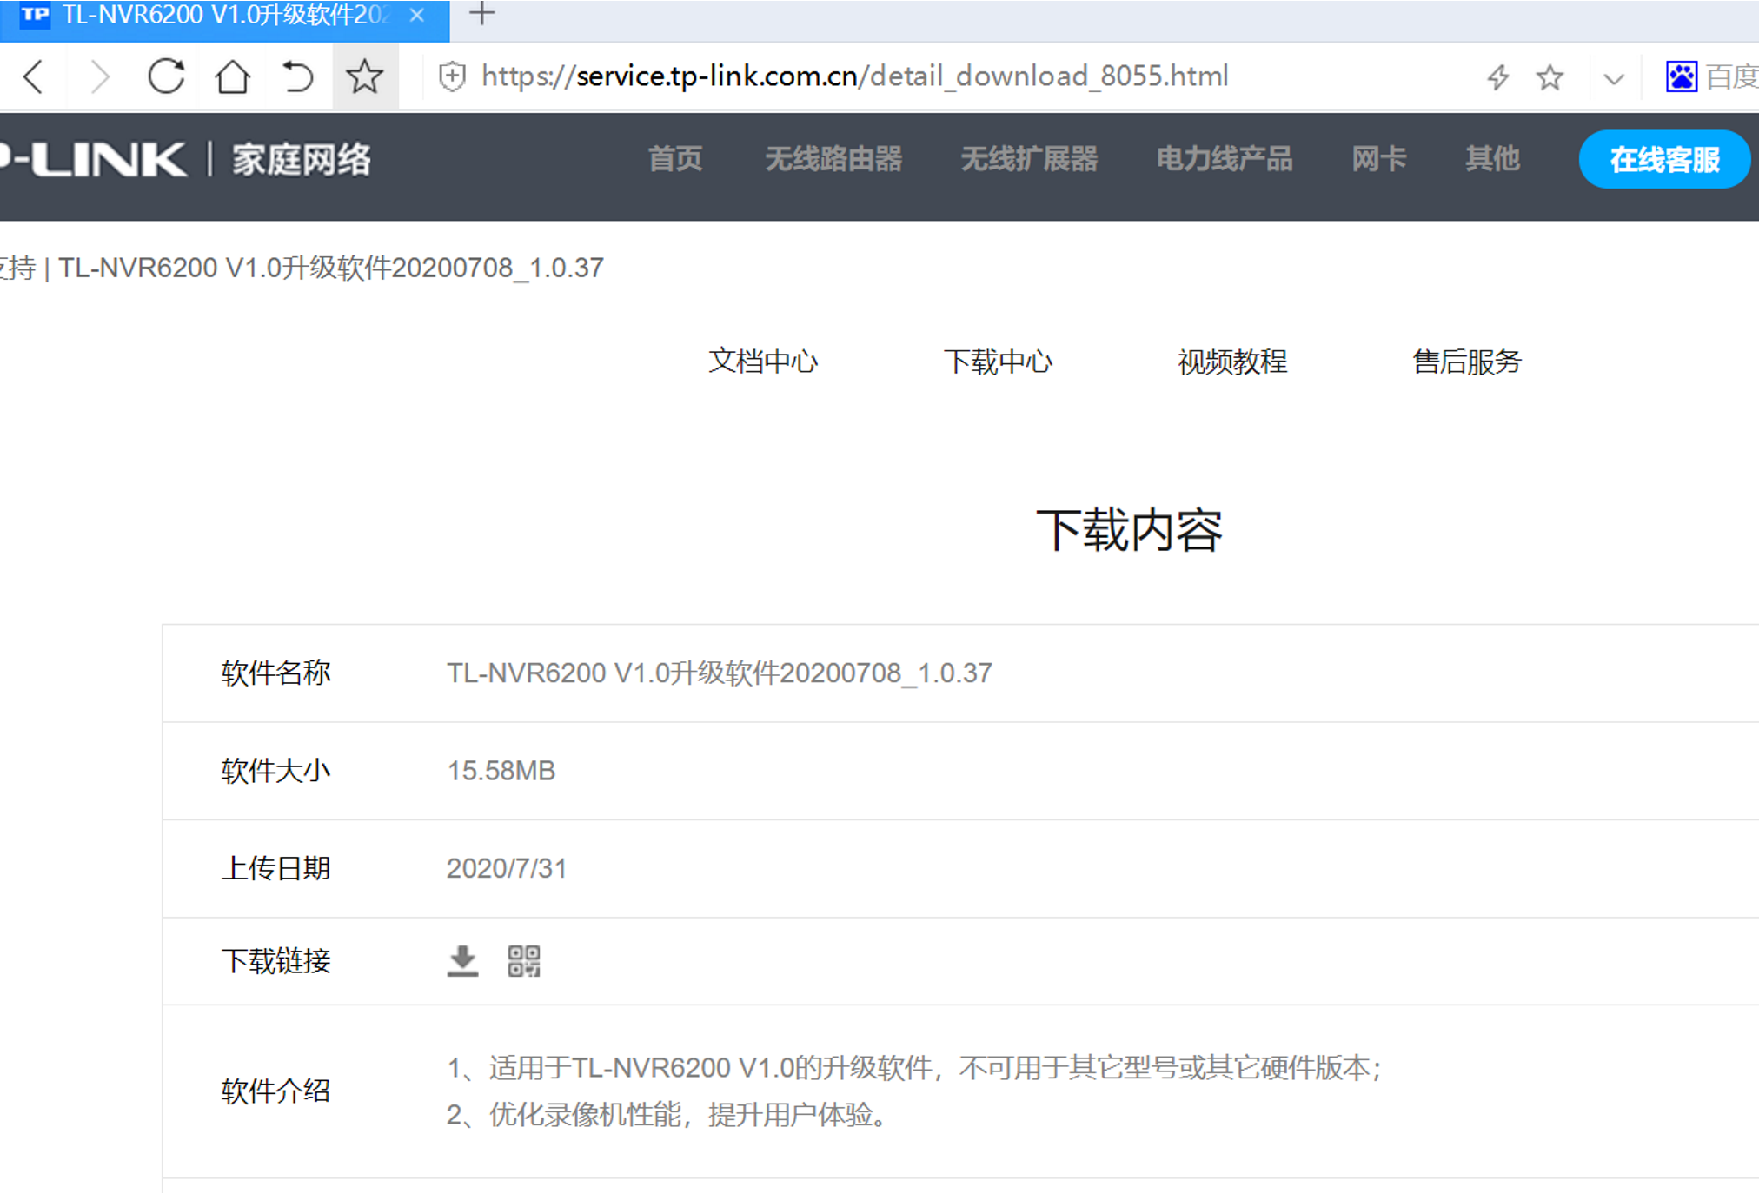This screenshot has height=1194, width=1759.
Task: Click the favorites star in the toolbar
Action: click(x=364, y=76)
